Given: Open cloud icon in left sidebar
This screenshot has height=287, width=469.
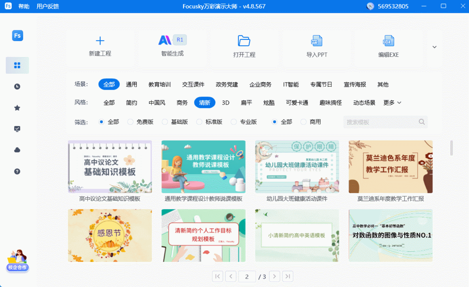Looking at the screenshot, I should click(17, 150).
